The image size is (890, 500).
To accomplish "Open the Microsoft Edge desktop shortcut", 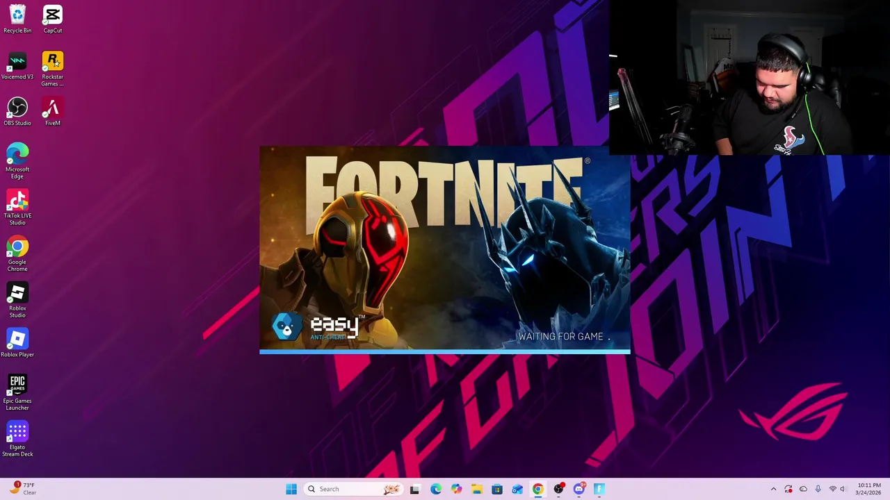I will point(17,161).
